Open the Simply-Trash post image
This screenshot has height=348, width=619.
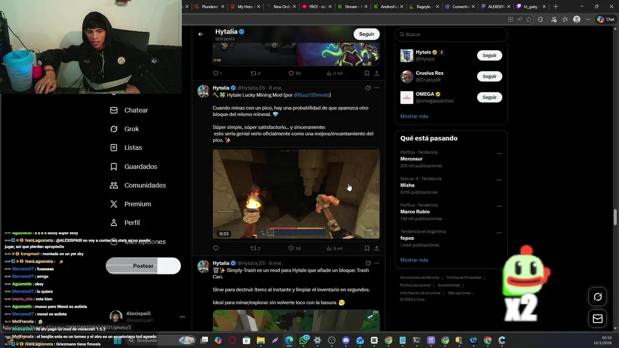coord(296,320)
